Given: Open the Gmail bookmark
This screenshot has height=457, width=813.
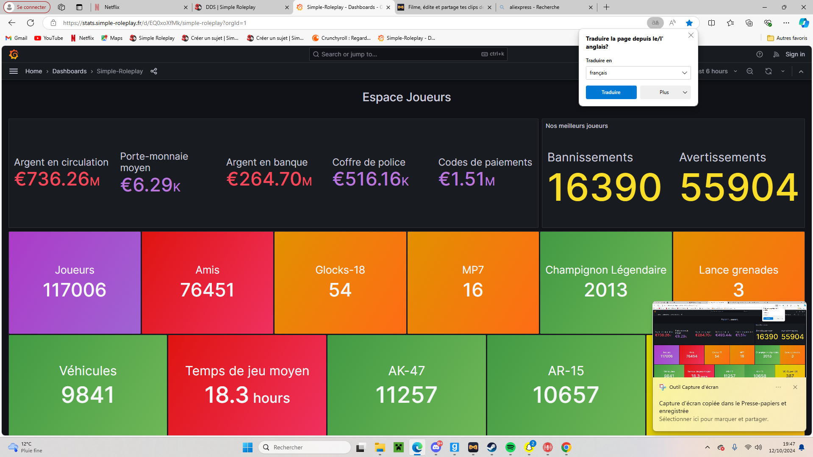Looking at the screenshot, I should tap(16, 38).
